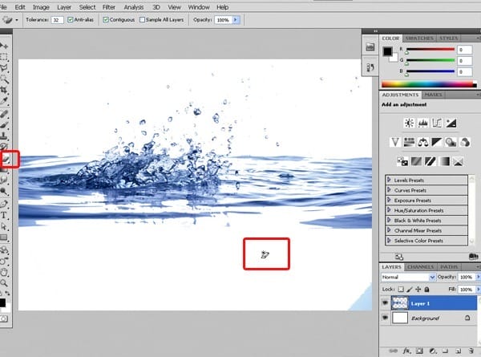Click the red R color slider

pos(430,49)
